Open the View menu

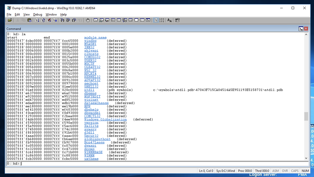[26, 14]
